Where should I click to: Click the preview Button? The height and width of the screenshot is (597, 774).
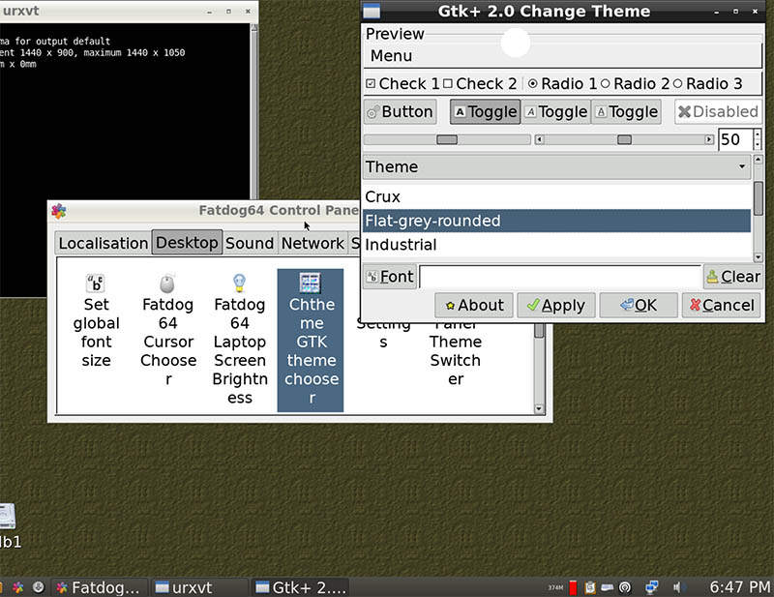(x=401, y=112)
